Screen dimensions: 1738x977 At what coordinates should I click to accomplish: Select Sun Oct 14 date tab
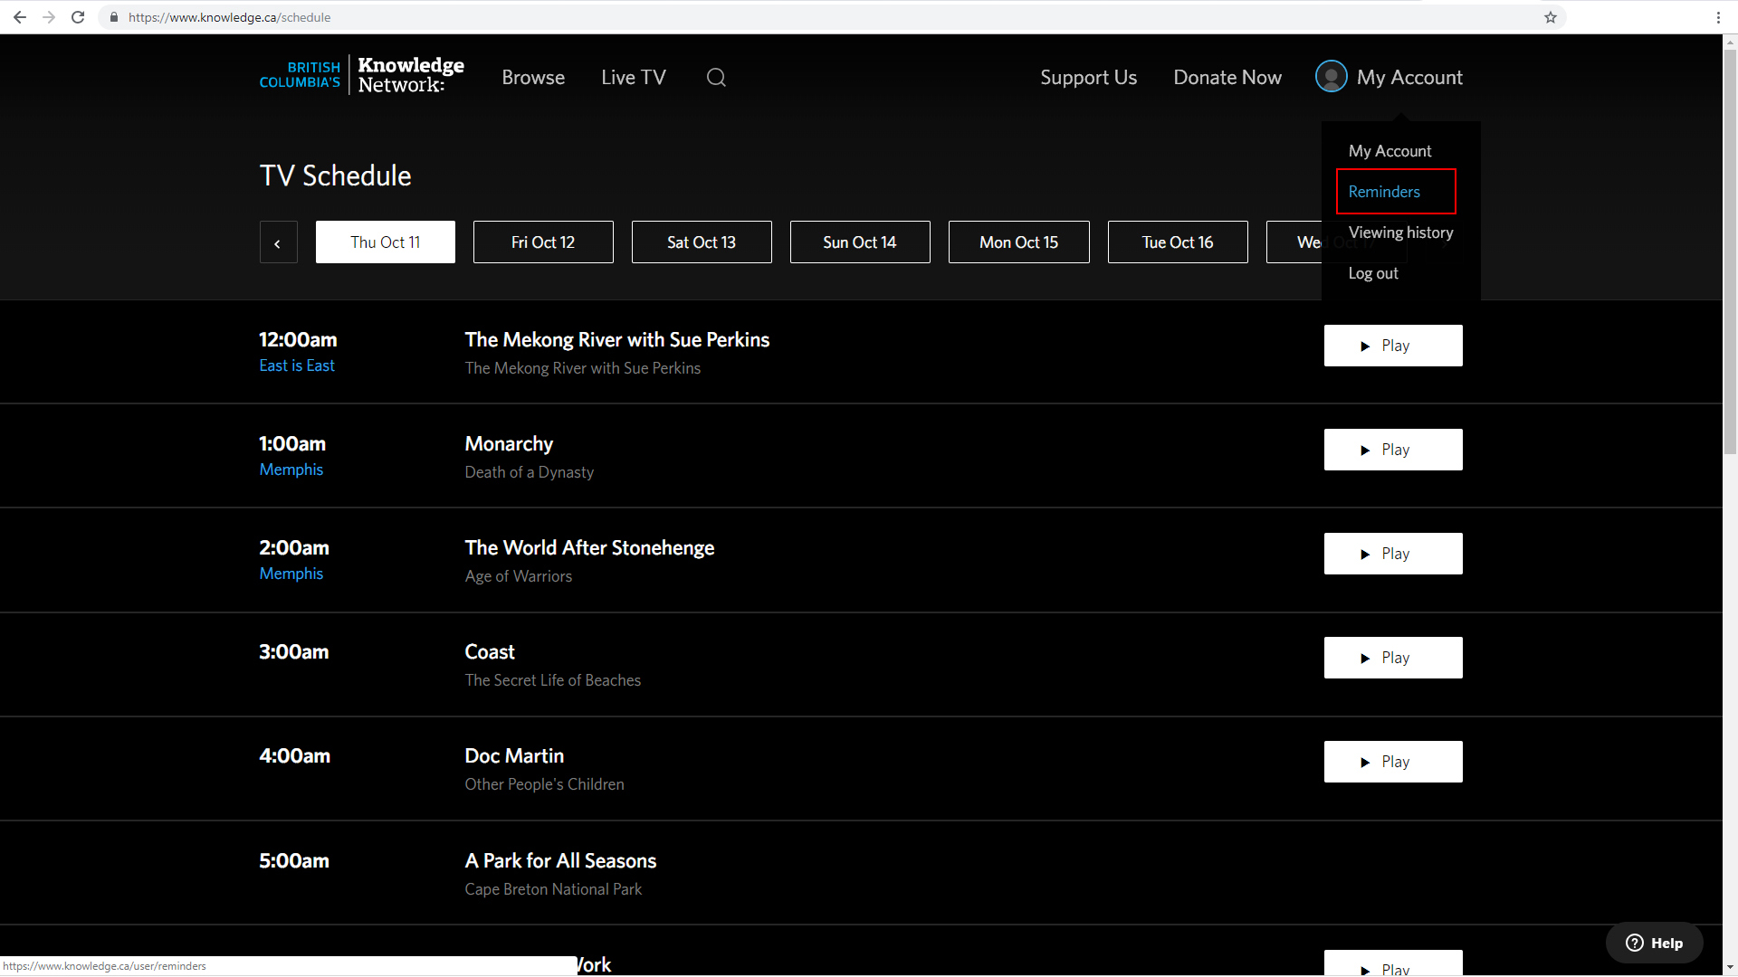tap(860, 242)
